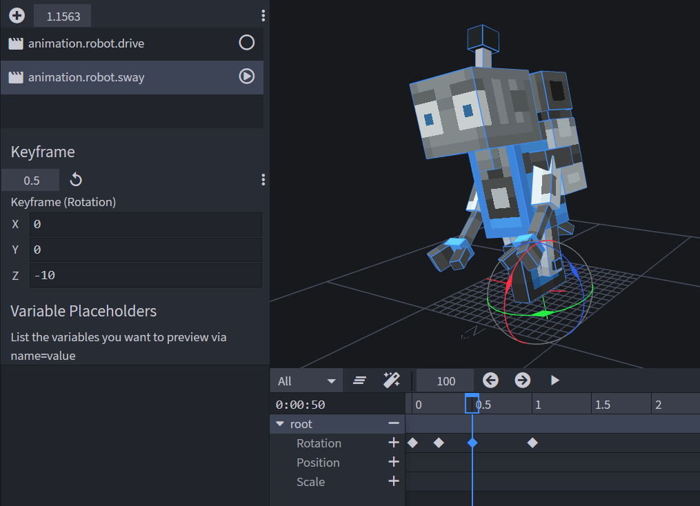
Task: Add a Scale keyframe via its plus icon
Action: click(394, 481)
